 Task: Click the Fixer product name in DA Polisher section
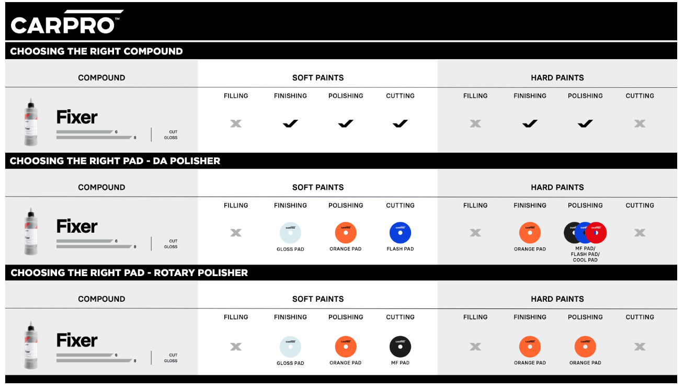point(77,226)
